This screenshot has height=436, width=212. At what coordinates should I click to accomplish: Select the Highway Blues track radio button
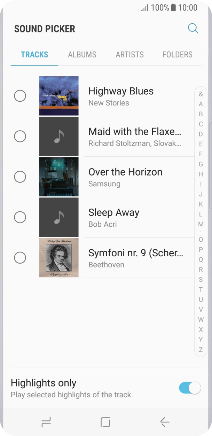click(x=21, y=95)
